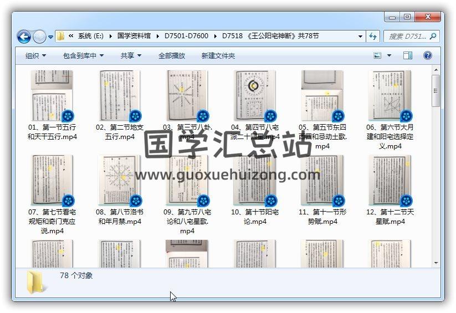
Task: Select video 09、第九节八宅论和八宅星歌.mp4 thumbnail
Action: (x=187, y=180)
